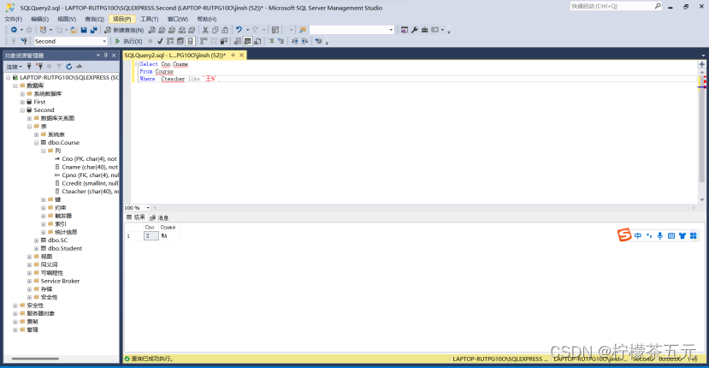Image resolution: width=709 pixels, height=368 pixels.
Task: Click the Navigate Backward arrow icon
Action: (14, 30)
